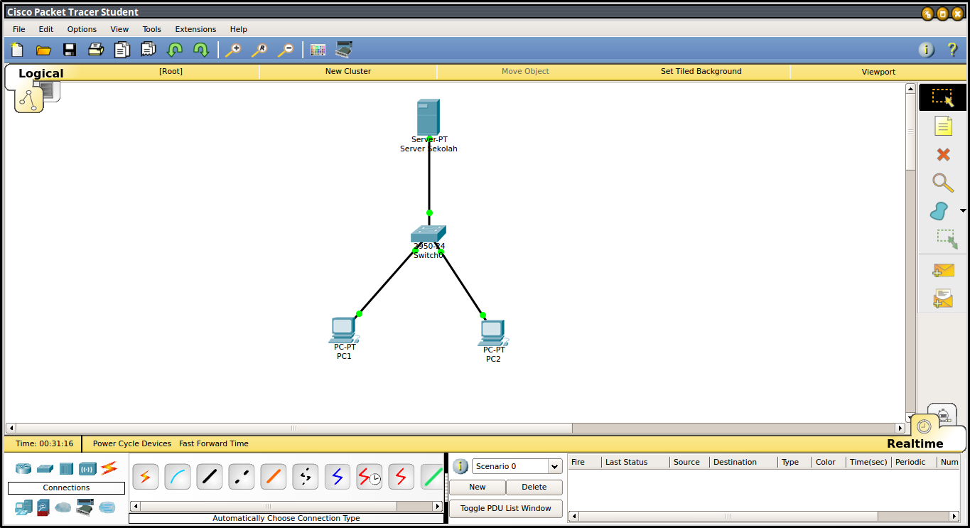970x528 pixels.
Task: Open a file with the folder icon
Action: point(43,50)
